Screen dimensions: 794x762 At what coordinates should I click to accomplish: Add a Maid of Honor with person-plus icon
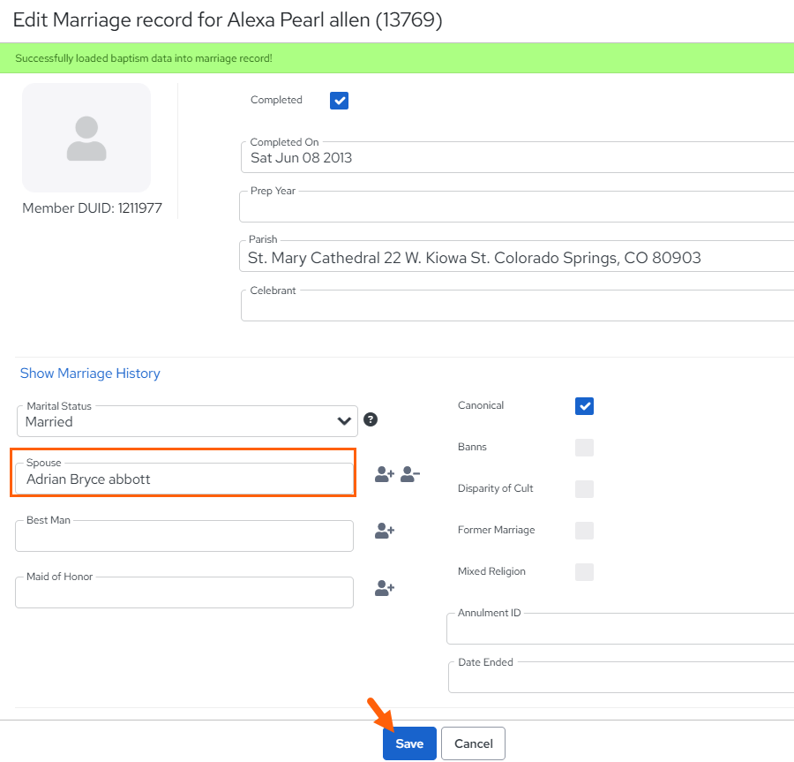click(x=385, y=588)
